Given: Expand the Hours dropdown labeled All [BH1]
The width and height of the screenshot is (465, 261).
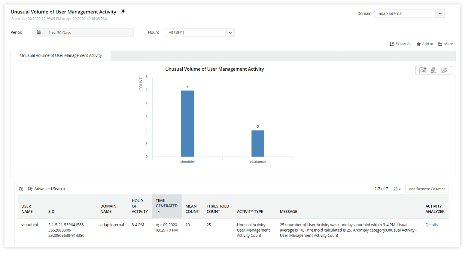Looking at the screenshot, I should coord(230,32).
